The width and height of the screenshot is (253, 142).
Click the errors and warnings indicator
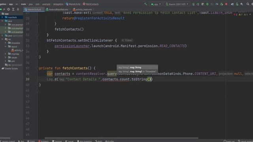click(x=241, y=15)
